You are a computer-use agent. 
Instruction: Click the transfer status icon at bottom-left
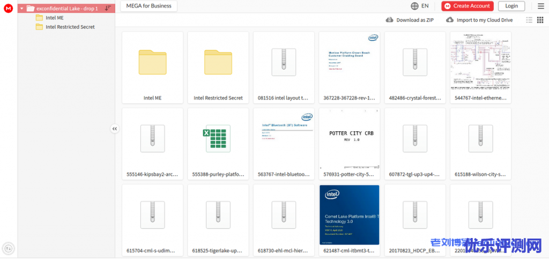tap(8, 248)
